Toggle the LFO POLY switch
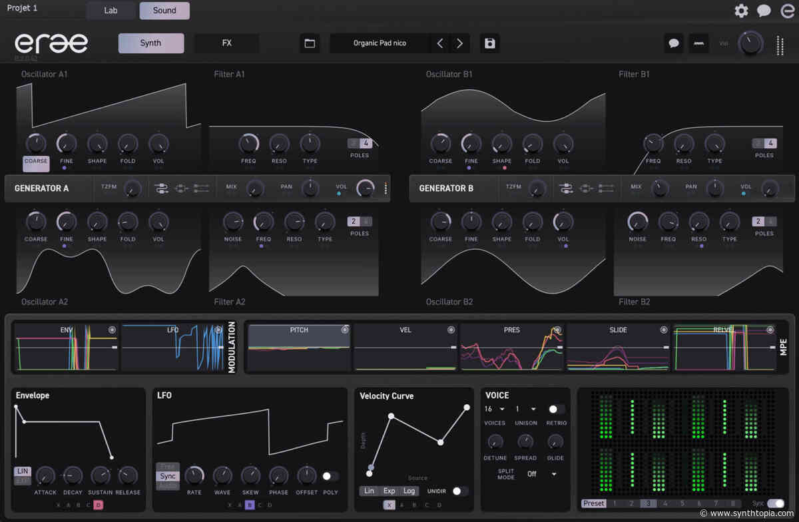This screenshot has height=522, width=799. [x=330, y=476]
